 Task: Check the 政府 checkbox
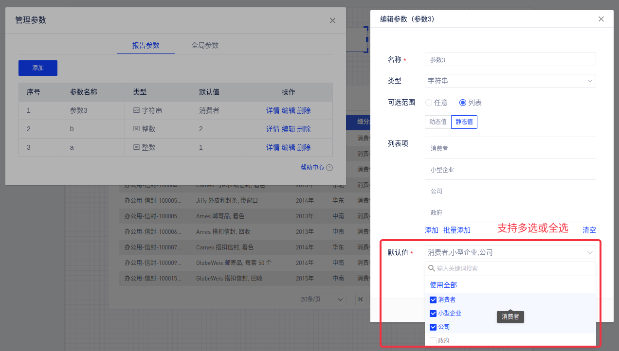tap(433, 341)
